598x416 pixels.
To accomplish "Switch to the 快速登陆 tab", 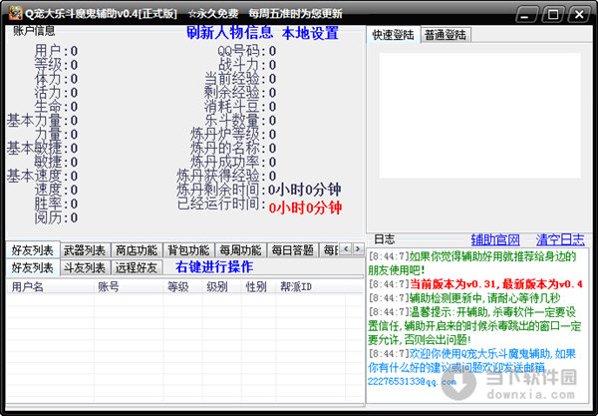I will point(392,35).
